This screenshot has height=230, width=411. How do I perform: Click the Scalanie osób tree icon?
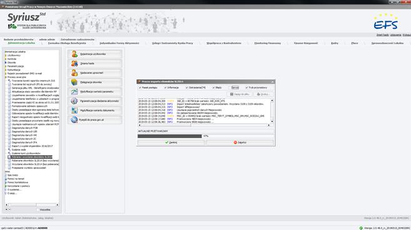click(x=9, y=150)
